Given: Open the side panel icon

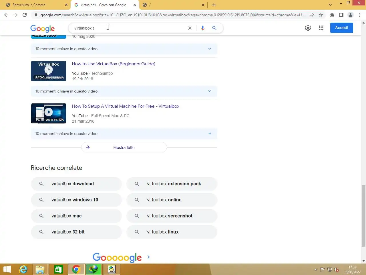Looking at the screenshot, I should [x=341, y=15].
